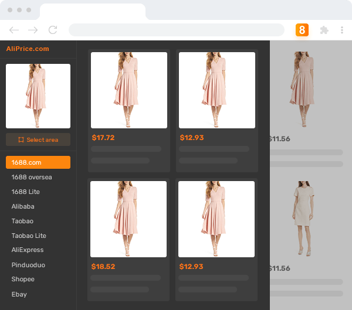The image size is (352, 310).
Task: Switch to AliExpress results
Action: (28, 250)
